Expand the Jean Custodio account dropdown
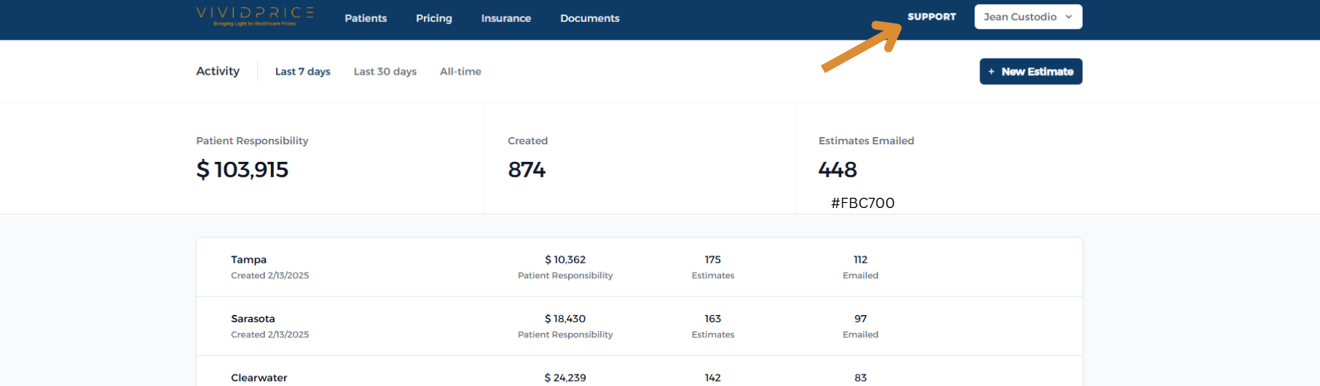 1028,17
